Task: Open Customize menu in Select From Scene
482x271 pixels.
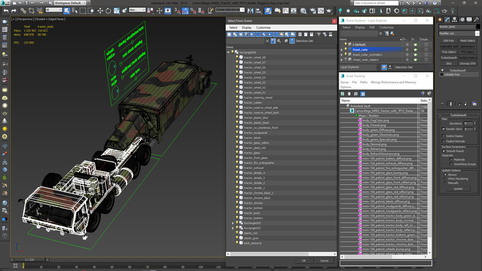Action: coord(263,28)
